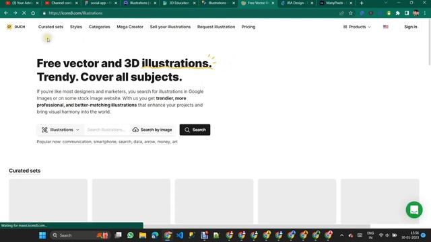Click the share page icon in address bar
Screen dimensions: 431x242
click(x=341, y=13)
